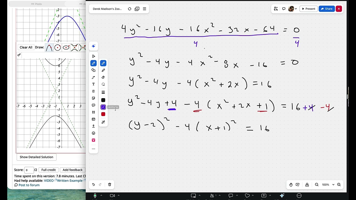Select the hand pan tool
This screenshot has height=200, width=356.
pos(291,185)
